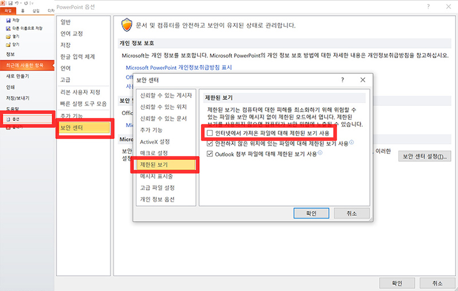Open Microsoft PowerPoint 개인정보취급방침 표시 link
The image size is (458, 291).
179,68
